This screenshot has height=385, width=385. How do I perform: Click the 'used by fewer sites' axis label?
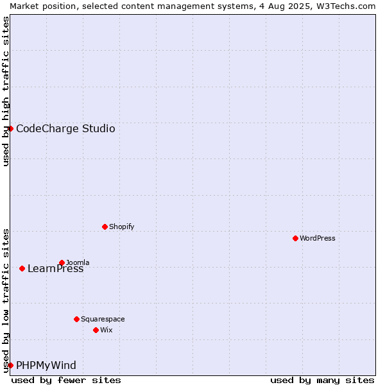pos(66,381)
